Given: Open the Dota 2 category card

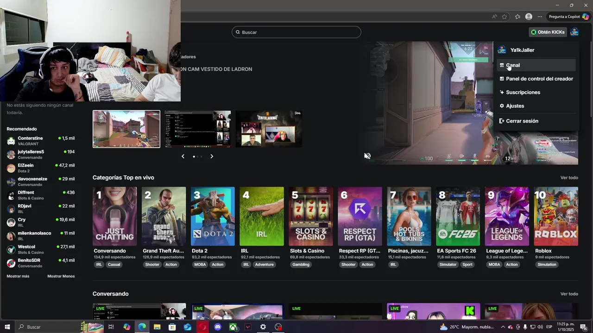Looking at the screenshot, I should (x=213, y=216).
